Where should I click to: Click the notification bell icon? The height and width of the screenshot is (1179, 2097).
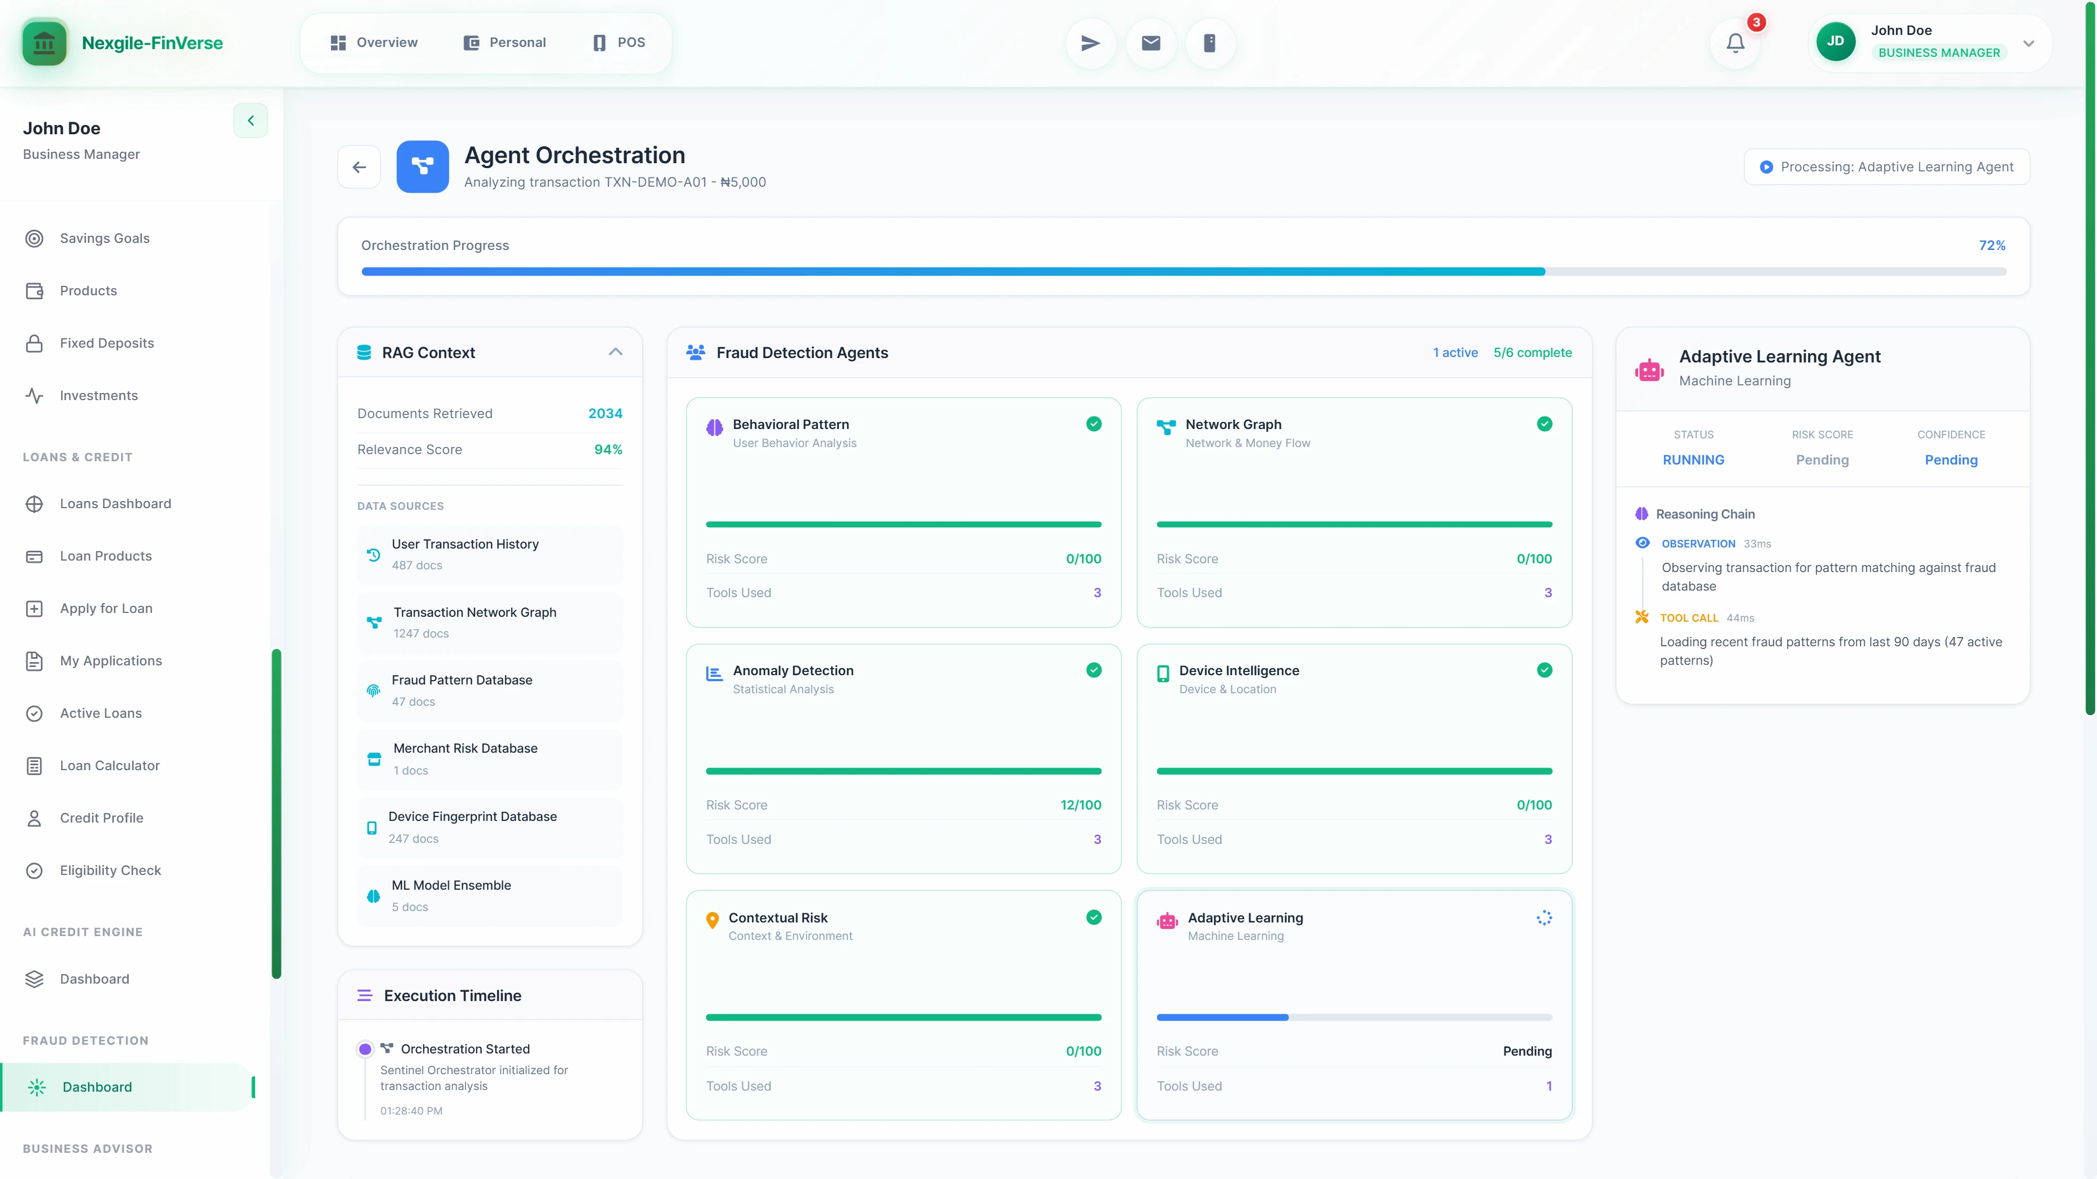[x=1735, y=43]
